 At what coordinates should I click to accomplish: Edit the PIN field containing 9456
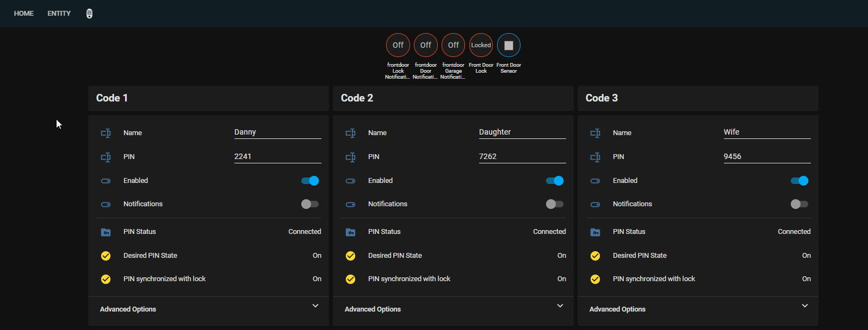(x=767, y=157)
